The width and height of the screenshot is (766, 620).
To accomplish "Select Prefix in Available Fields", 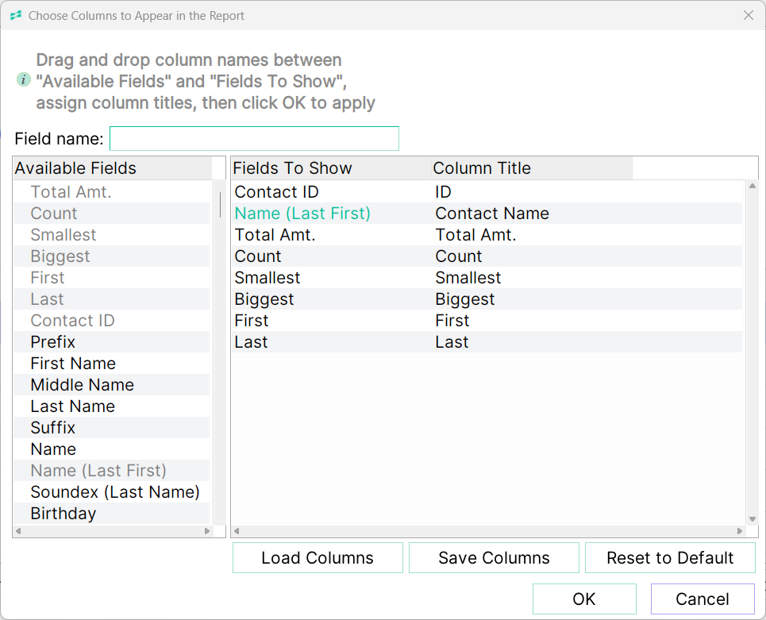I will point(112,342).
